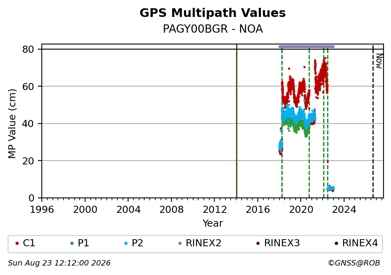Click the y-axis tick label 80
The image size is (391, 275).
[28, 50]
